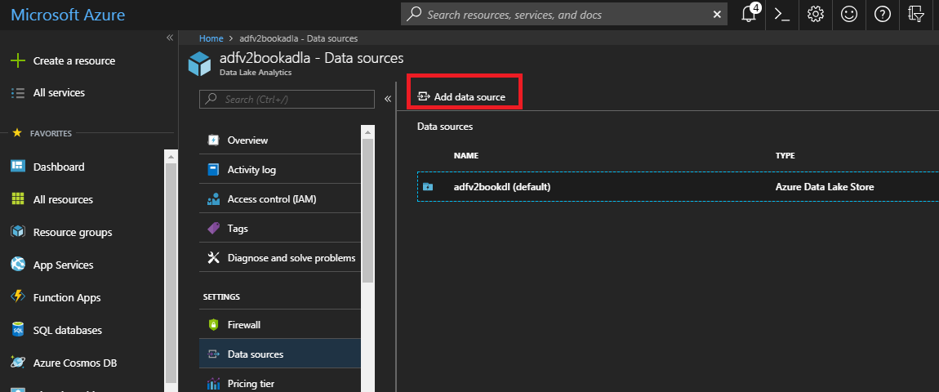Open SQL databases favorite

coord(68,330)
